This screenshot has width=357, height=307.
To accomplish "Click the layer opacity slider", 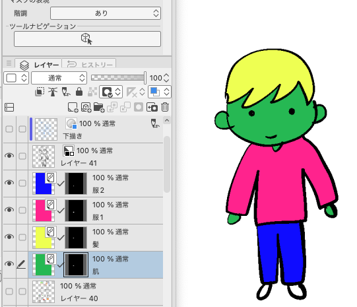I will click(118, 78).
